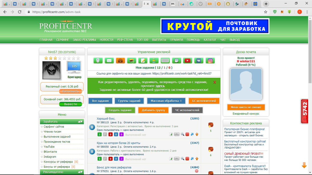Image resolution: width=312 pixels, height=175 pixels.
Task: Open "Выполнение заданий" in side menu
Action: (57, 137)
